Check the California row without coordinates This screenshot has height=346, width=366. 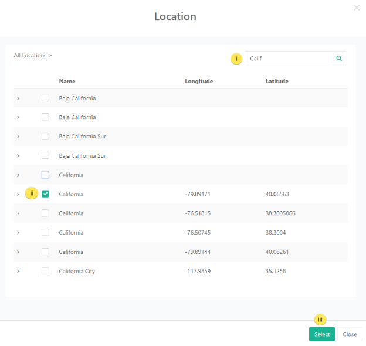click(45, 175)
